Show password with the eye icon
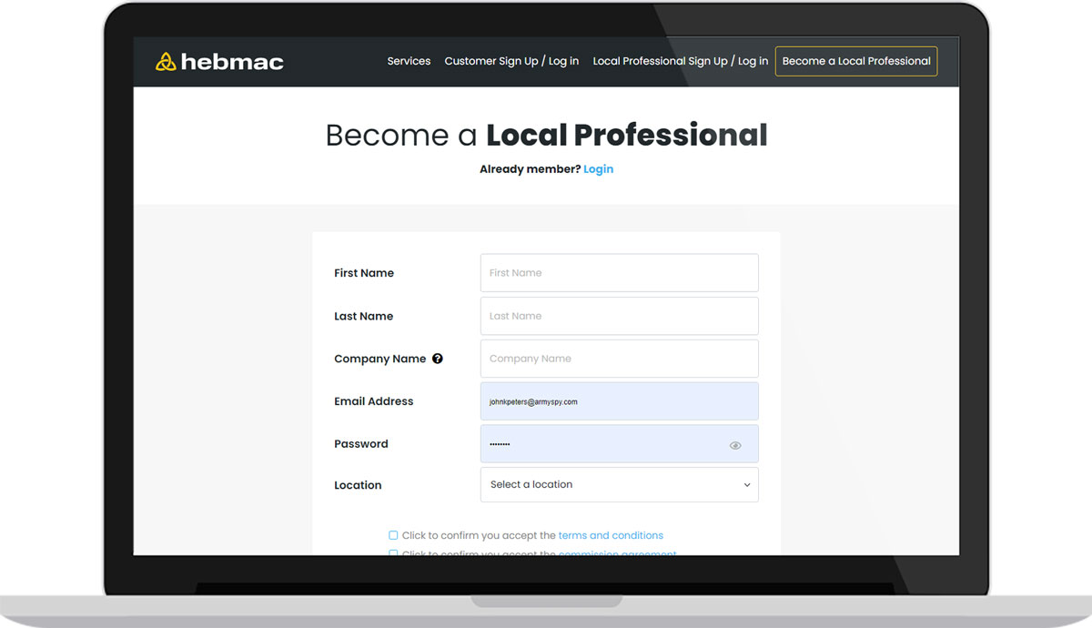The width and height of the screenshot is (1092, 628). click(x=735, y=445)
